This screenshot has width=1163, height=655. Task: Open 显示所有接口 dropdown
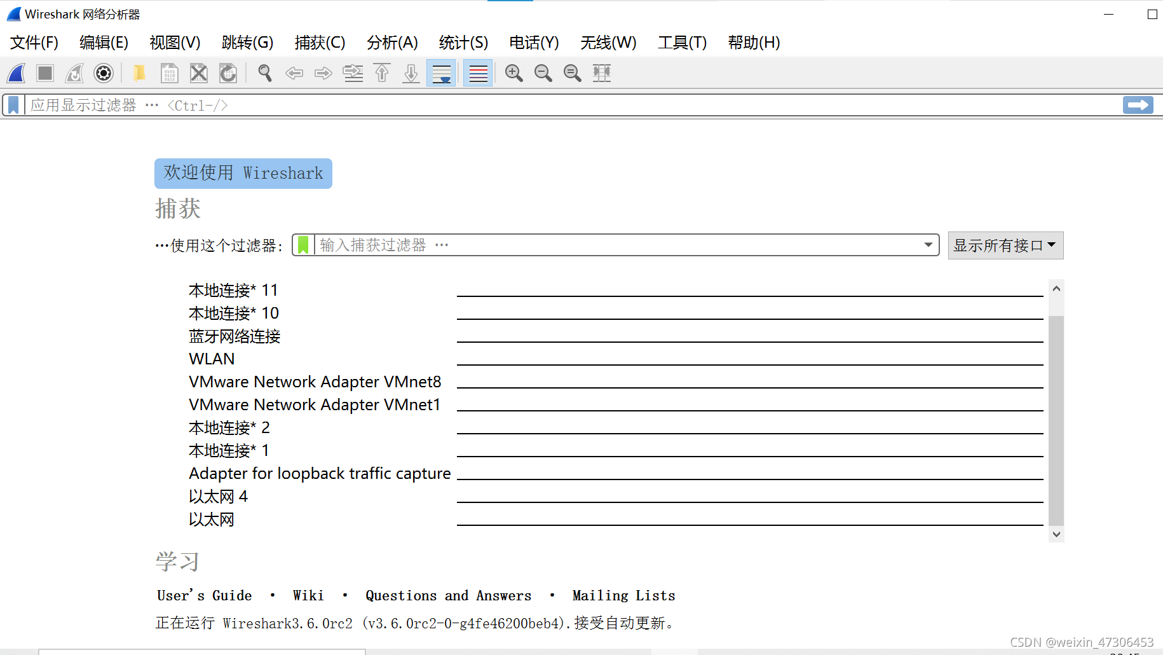(1005, 245)
